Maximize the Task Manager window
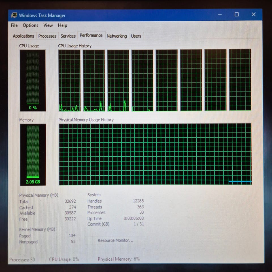Screen dimensions: 272x272 tap(237, 14)
